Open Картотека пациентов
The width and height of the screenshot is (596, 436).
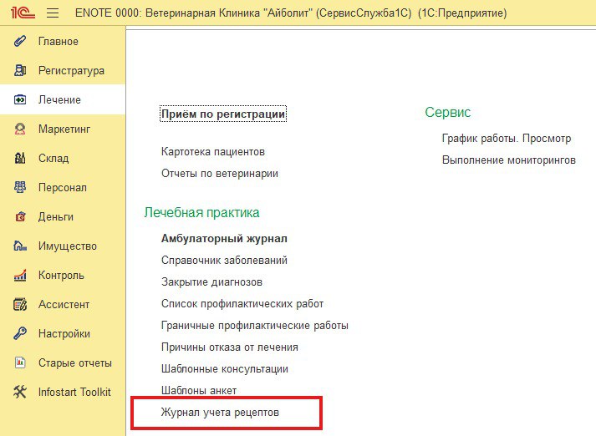click(x=213, y=151)
